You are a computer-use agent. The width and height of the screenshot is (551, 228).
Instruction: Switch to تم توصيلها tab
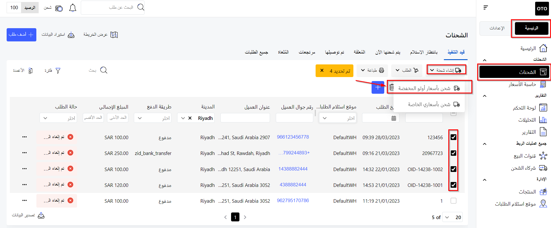pos(335,52)
